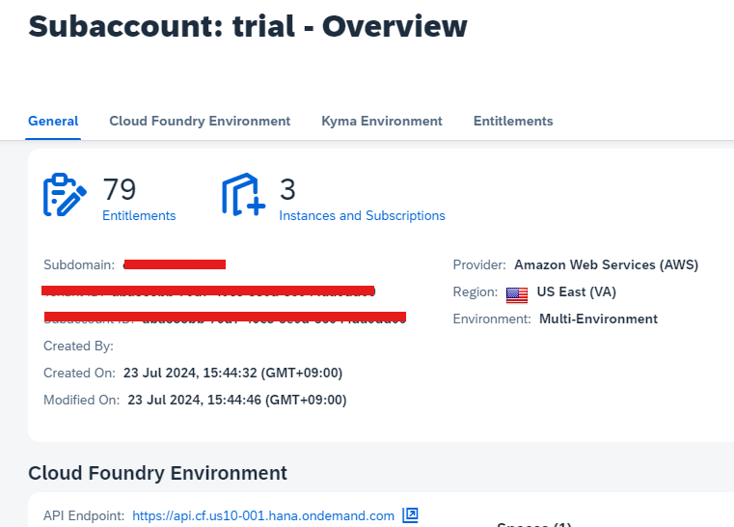Select the Amazon Web Services provider text

[x=606, y=264]
